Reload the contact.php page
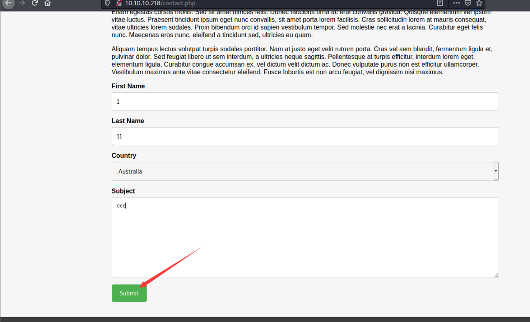This screenshot has height=322, width=530. [34, 3]
